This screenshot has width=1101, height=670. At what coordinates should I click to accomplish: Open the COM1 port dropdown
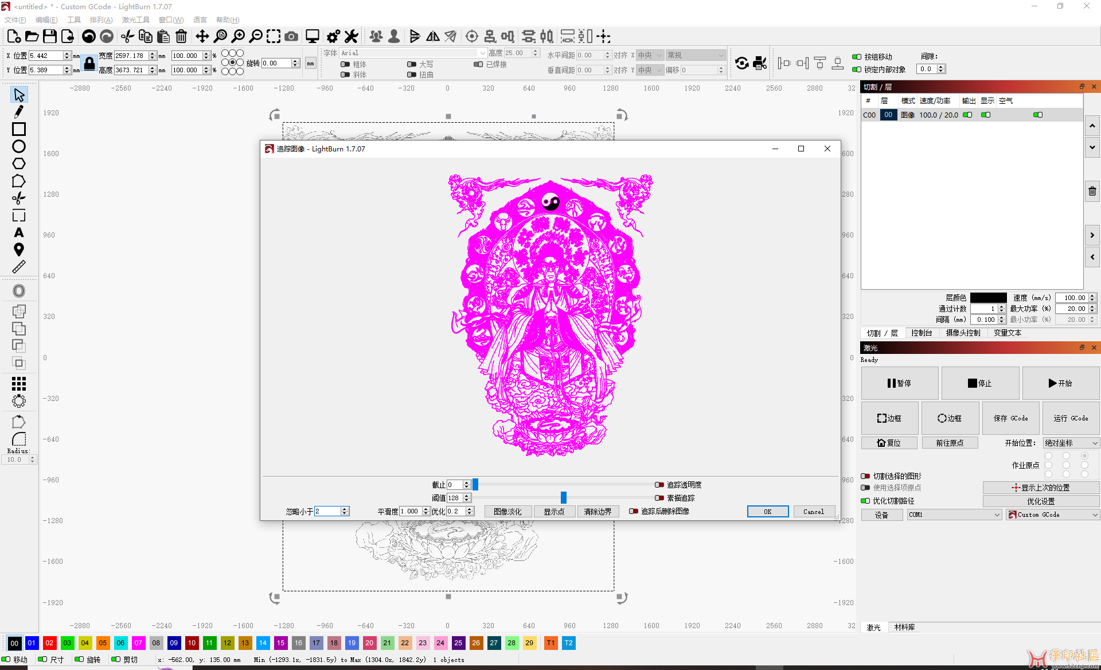[x=954, y=515]
